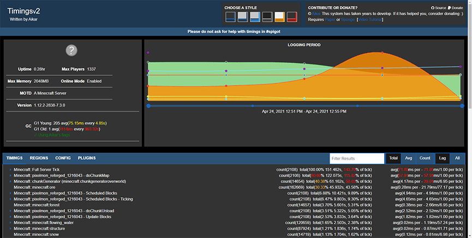Switch to the CONFIG tab
Viewport: 472px width, 238px height.
tap(63, 158)
